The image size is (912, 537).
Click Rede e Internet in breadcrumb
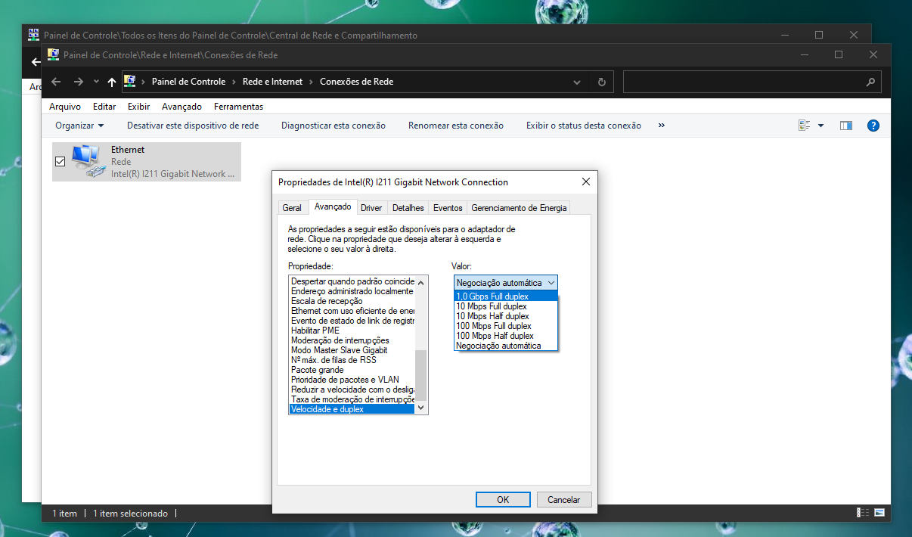[272, 82]
